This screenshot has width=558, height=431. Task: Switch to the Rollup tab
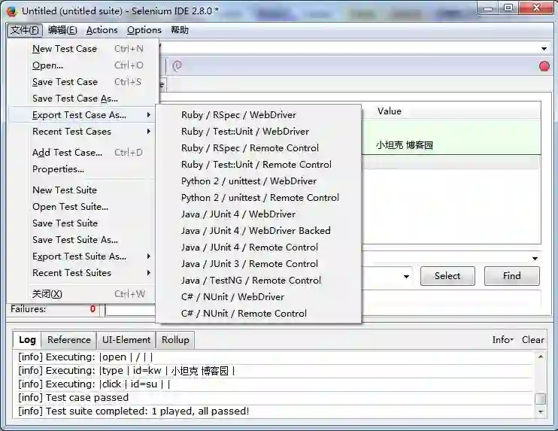point(175,340)
